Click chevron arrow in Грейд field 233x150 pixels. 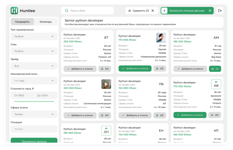click(x=53, y=66)
